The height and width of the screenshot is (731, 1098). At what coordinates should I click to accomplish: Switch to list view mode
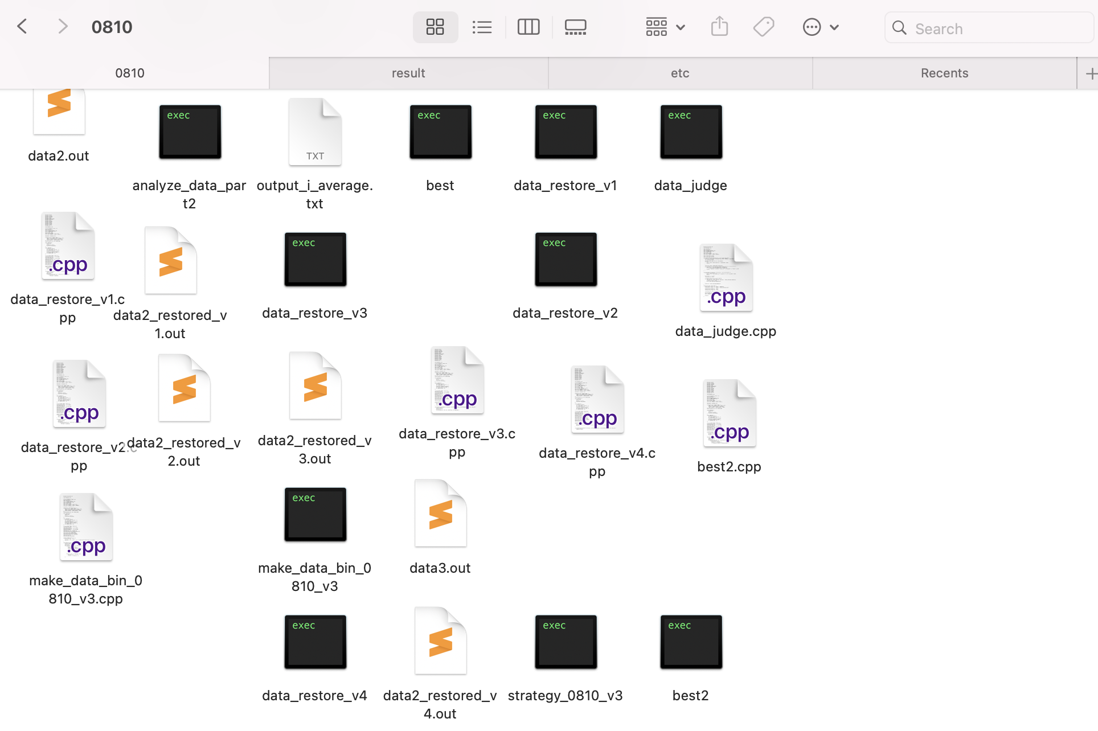point(482,27)
